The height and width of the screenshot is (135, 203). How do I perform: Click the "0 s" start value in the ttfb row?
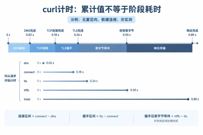coord(39,90)
